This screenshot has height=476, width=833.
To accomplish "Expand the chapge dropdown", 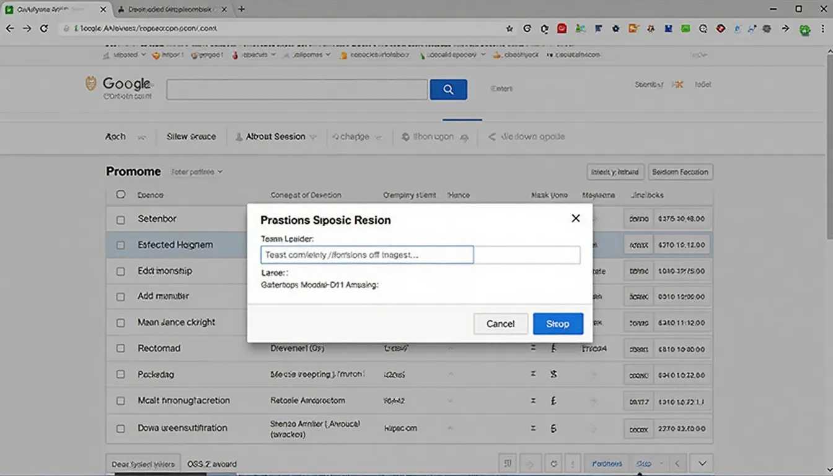I will pos(357,137).
